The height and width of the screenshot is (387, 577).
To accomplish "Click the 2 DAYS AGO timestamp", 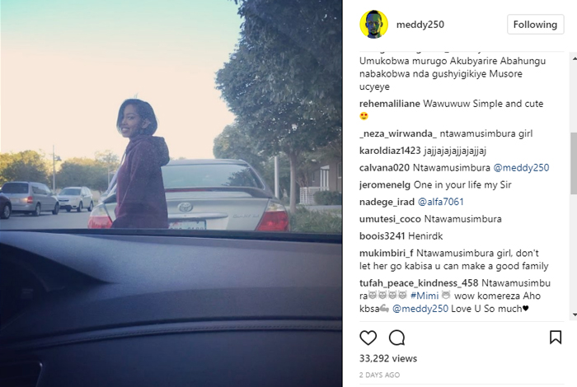I will pos(379,375).
